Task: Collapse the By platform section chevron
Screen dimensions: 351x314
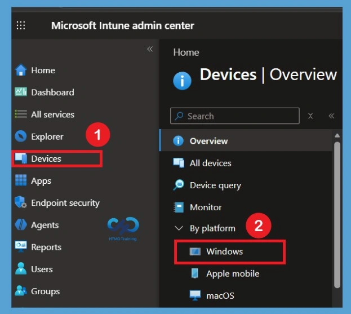Action: (x=179, y=228)
